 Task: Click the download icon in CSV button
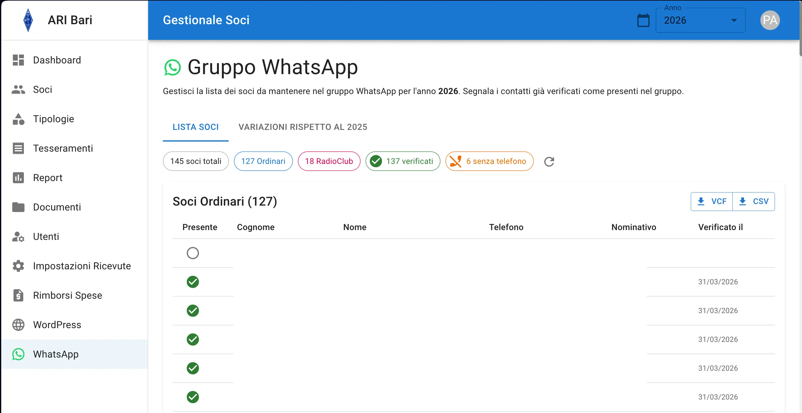(742, 201)
